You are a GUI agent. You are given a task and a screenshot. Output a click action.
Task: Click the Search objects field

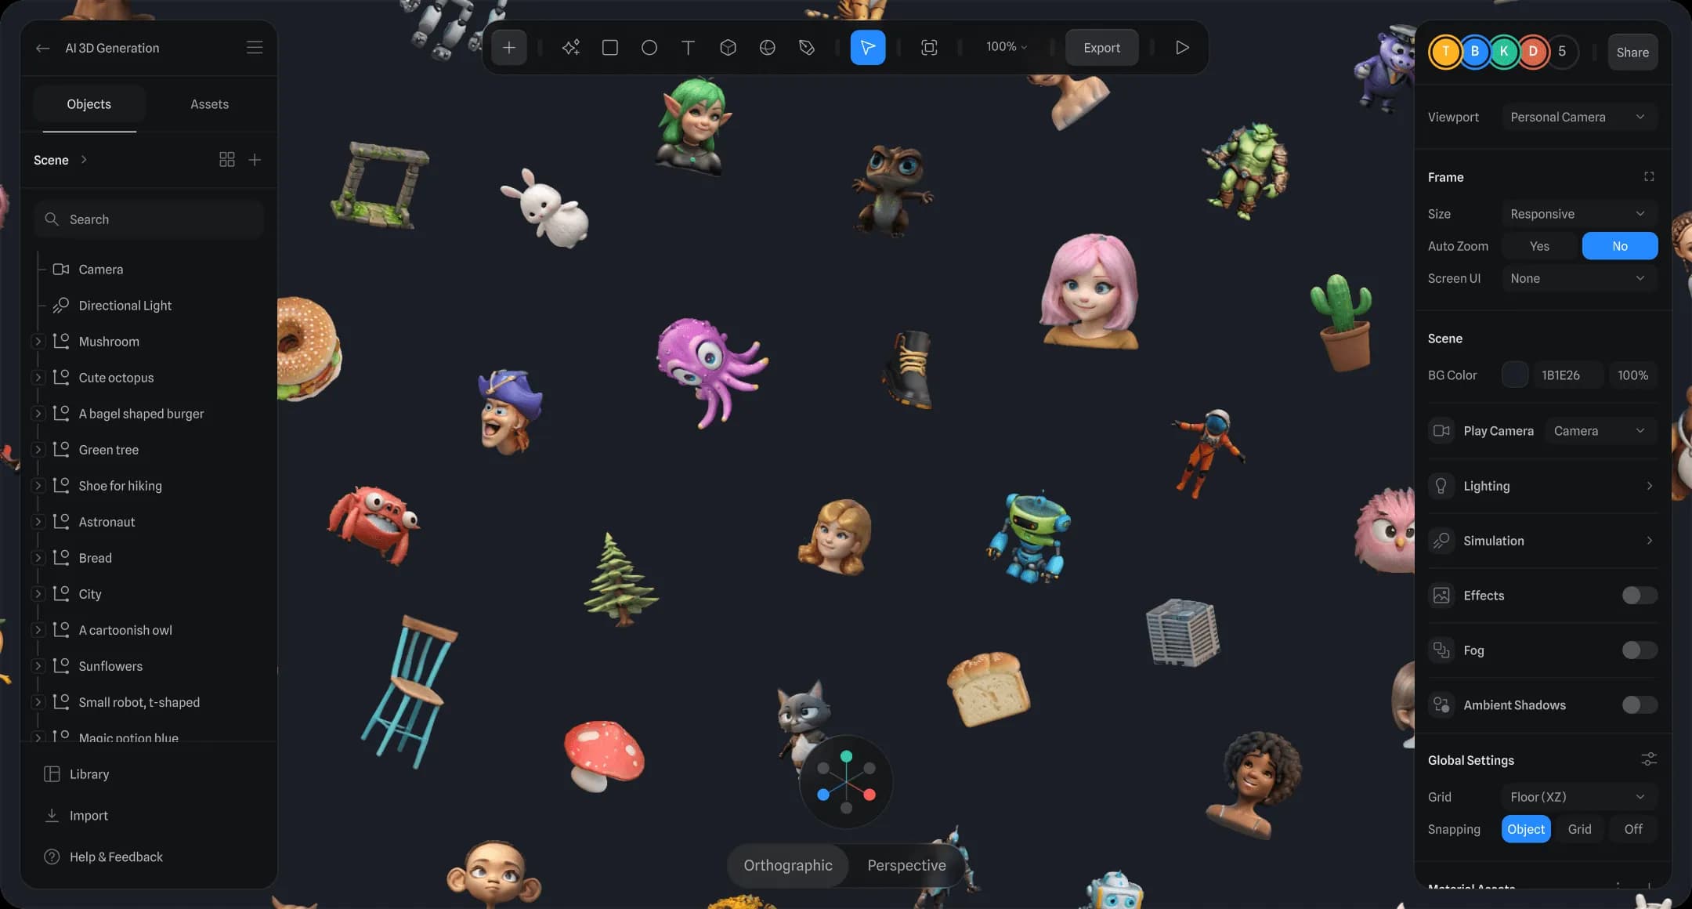coord(149,219)
